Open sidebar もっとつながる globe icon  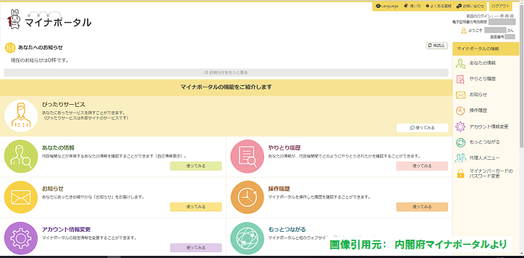[460, 142]
